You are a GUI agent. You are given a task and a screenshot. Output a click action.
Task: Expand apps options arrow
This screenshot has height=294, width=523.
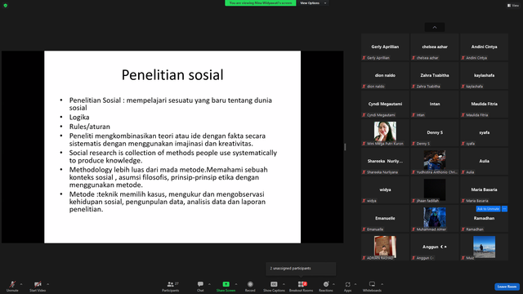tap(355, 284)
